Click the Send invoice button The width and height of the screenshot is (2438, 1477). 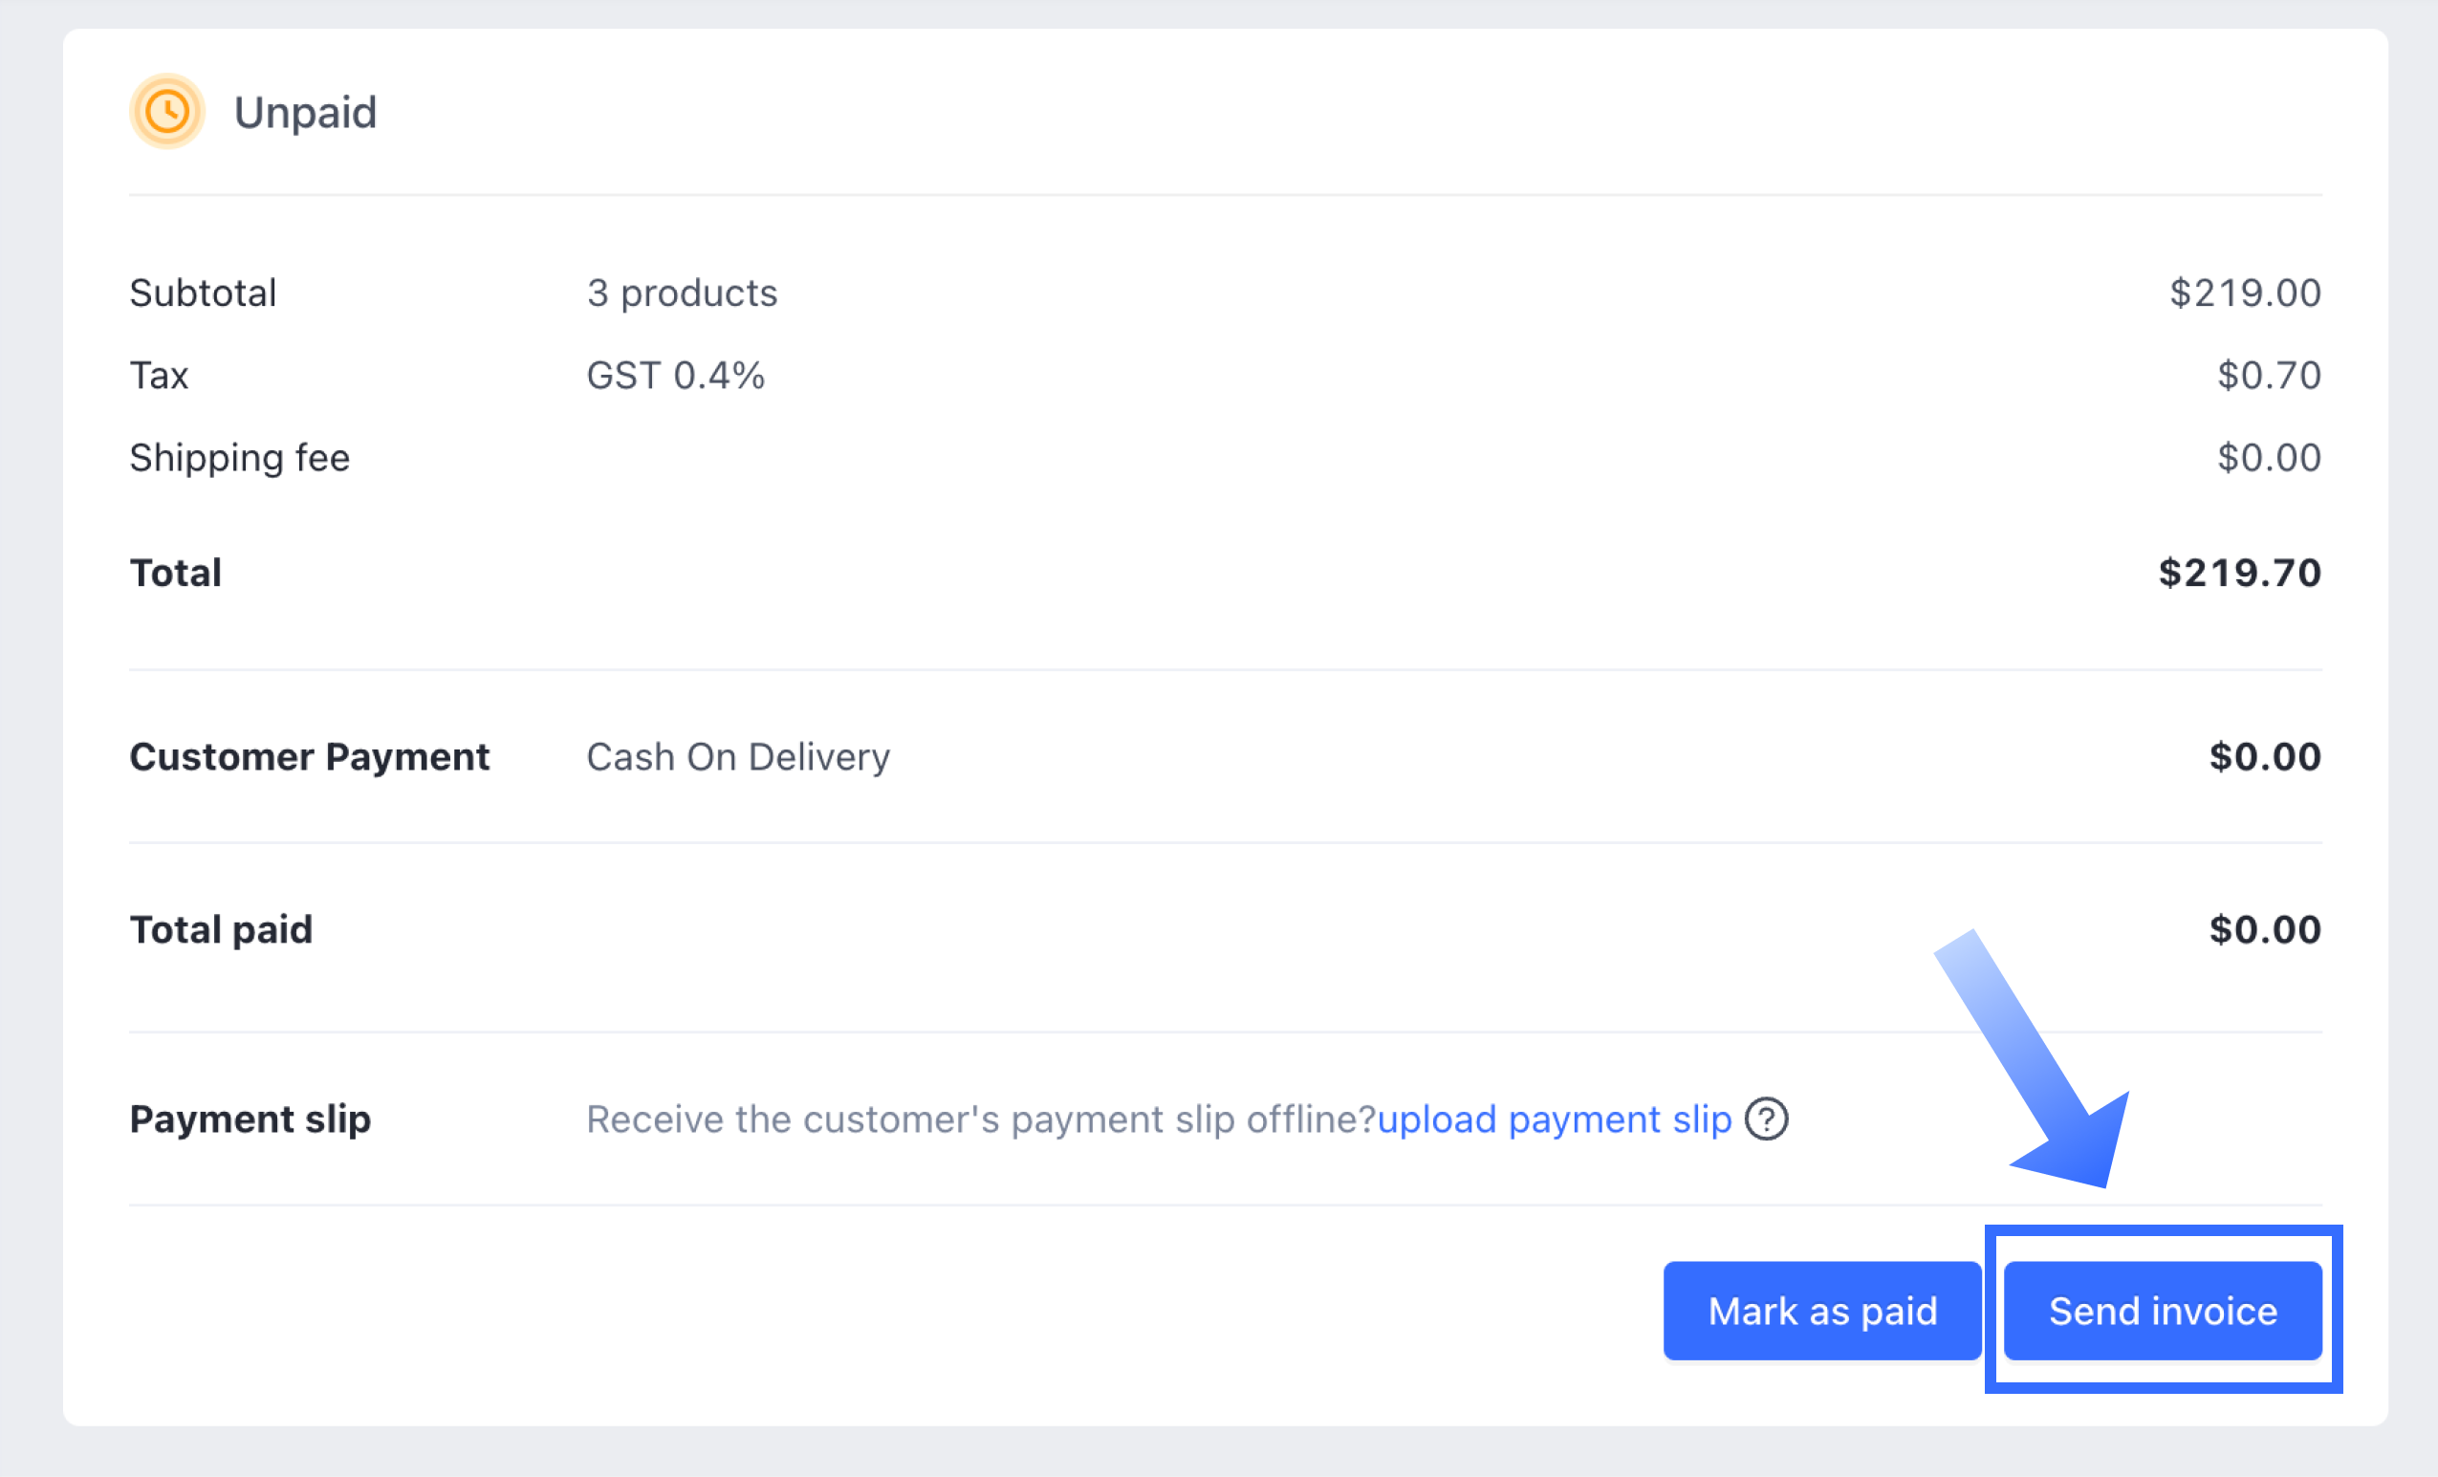(2163, 1311)
